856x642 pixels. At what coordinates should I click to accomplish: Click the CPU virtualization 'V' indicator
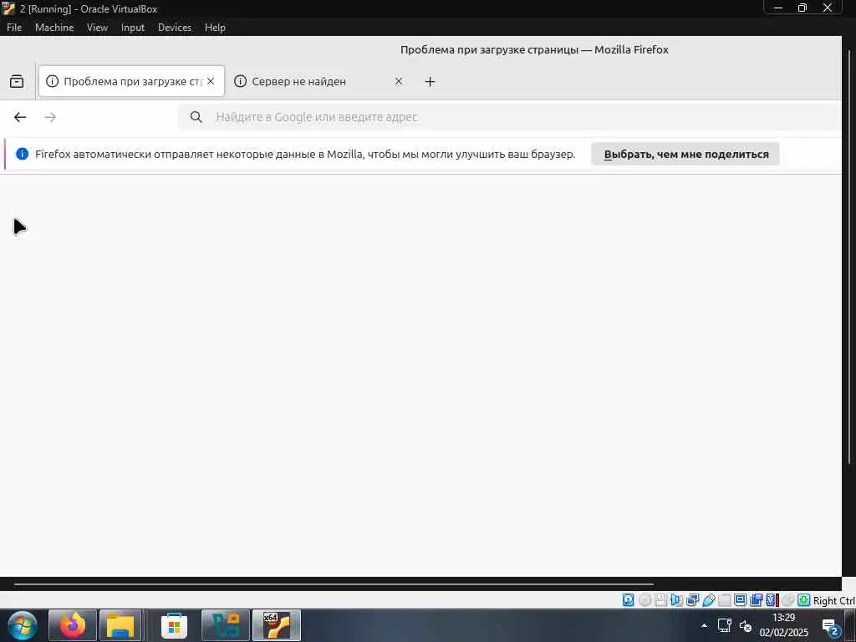pyautogui.click(x=771, y=600)
